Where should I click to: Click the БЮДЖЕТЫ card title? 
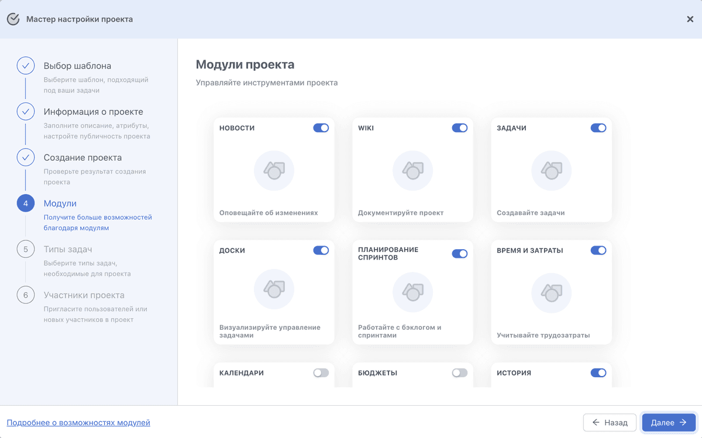click(x=378, y=373)
